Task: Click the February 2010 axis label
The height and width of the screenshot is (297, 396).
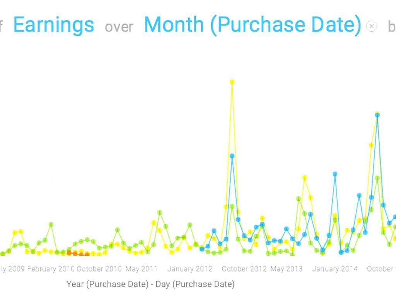Action: [51, 269]
